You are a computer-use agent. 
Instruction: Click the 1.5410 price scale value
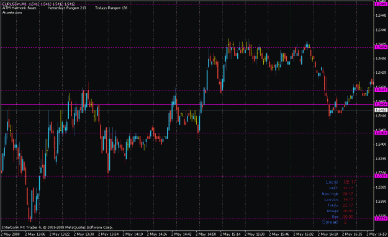coord(381,116)
